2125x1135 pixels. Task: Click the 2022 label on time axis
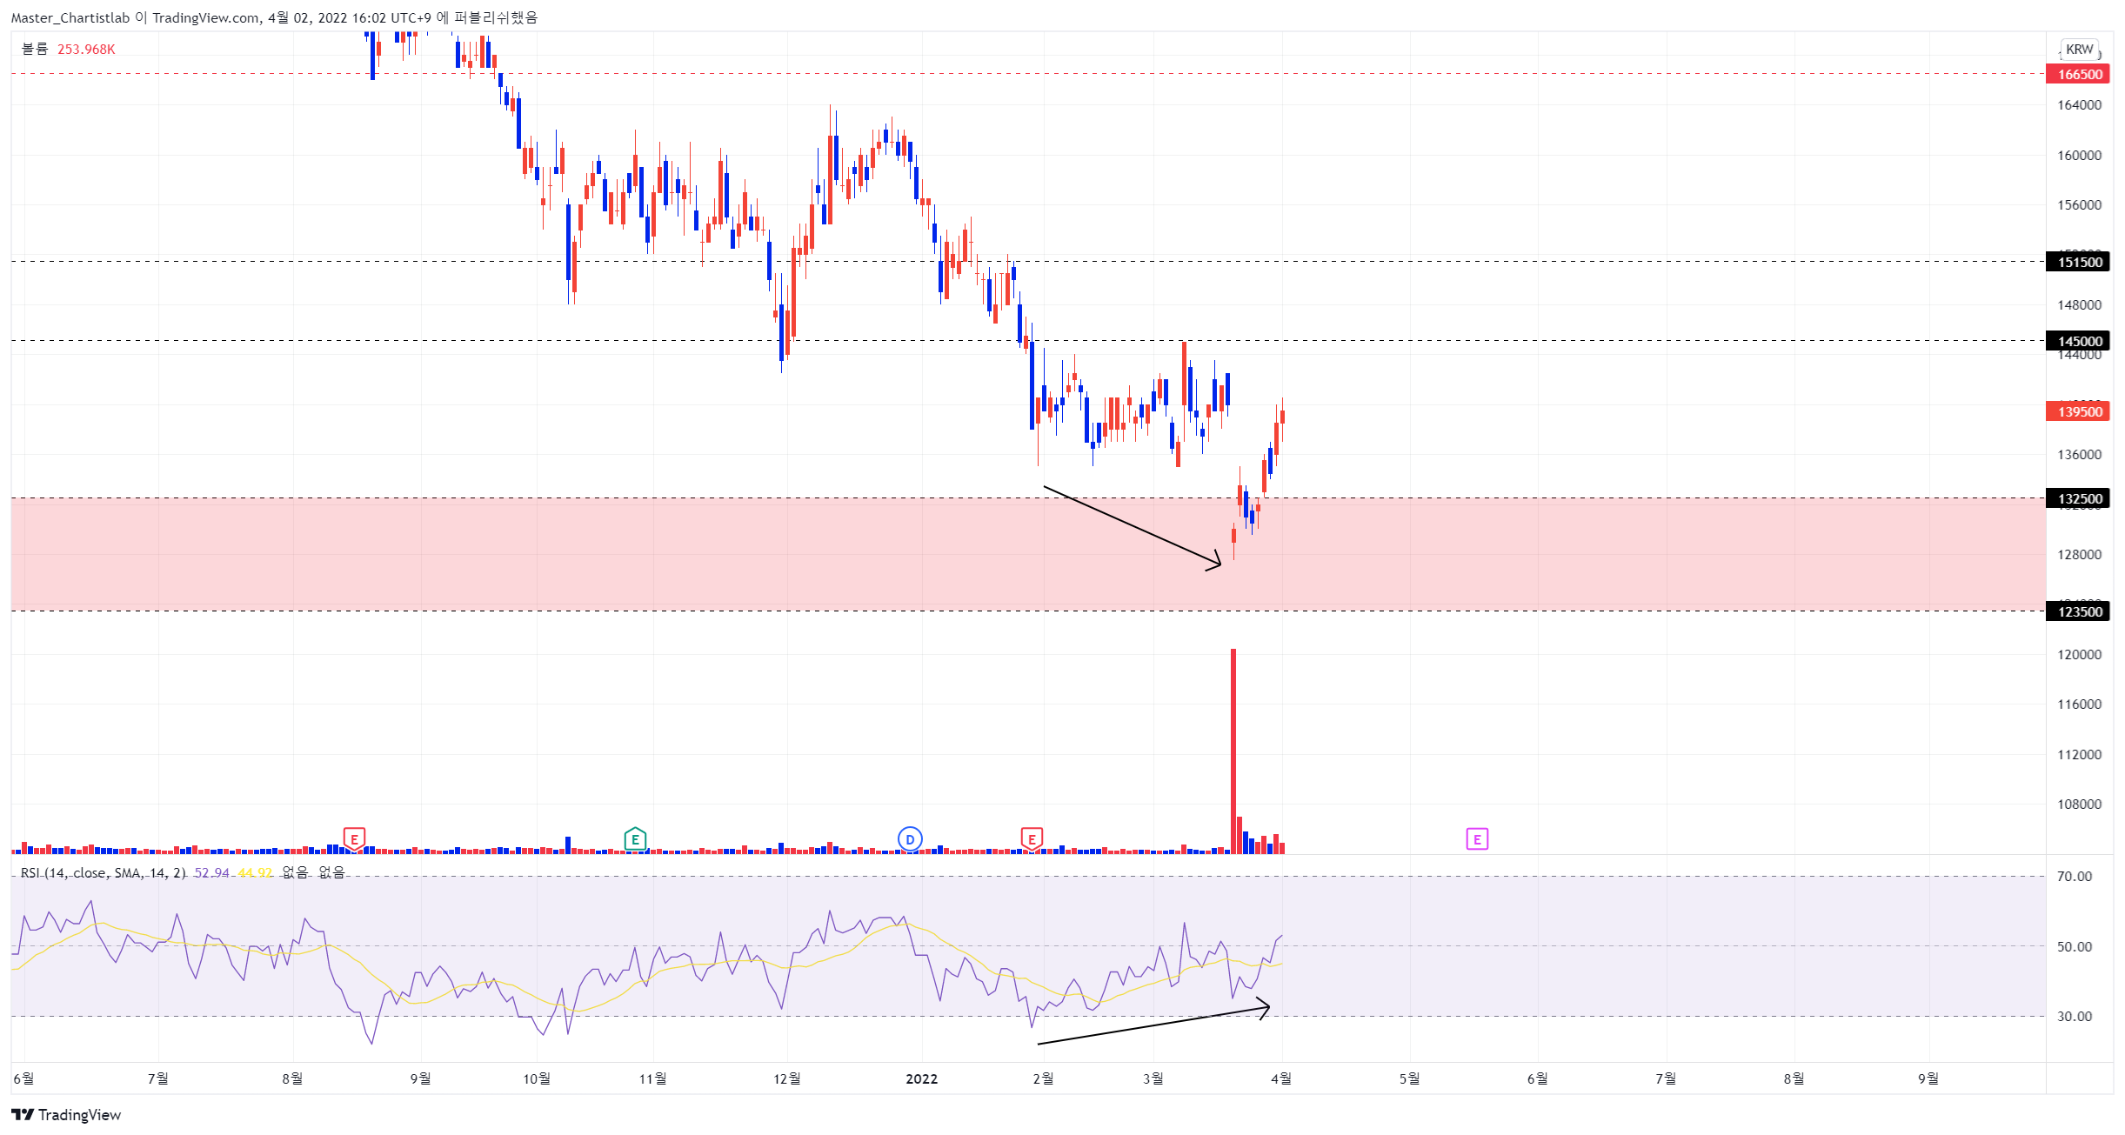coord(922,1078)
